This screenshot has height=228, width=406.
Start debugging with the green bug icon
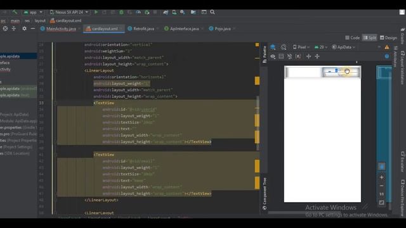(x=121, y=12)
